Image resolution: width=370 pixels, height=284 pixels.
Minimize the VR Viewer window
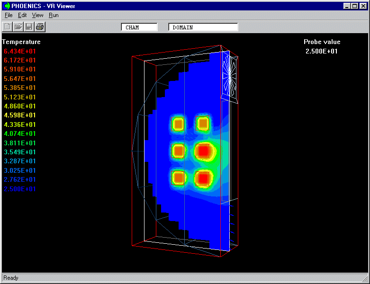(347, 6)
